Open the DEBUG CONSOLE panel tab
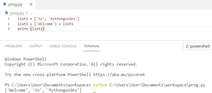Viewport: 212px width, 93px height. click(63, 46)
